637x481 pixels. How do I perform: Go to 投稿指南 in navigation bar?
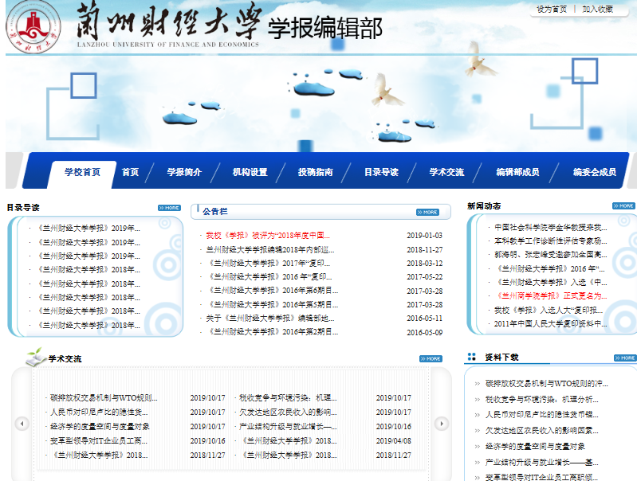315,172
